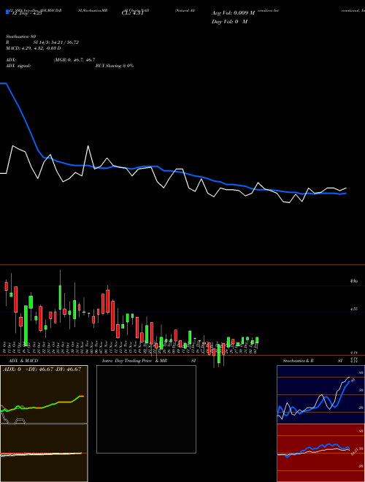Screen dimensions: 365x482
Task: Click the 'BUY Slowing @ 0%' signal text
Action: pyautogui.click(x=115, y=66)
